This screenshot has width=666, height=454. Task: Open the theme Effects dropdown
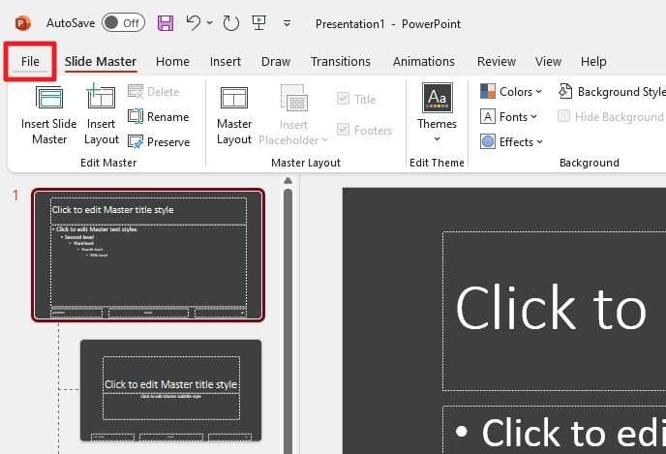(511, 142)
